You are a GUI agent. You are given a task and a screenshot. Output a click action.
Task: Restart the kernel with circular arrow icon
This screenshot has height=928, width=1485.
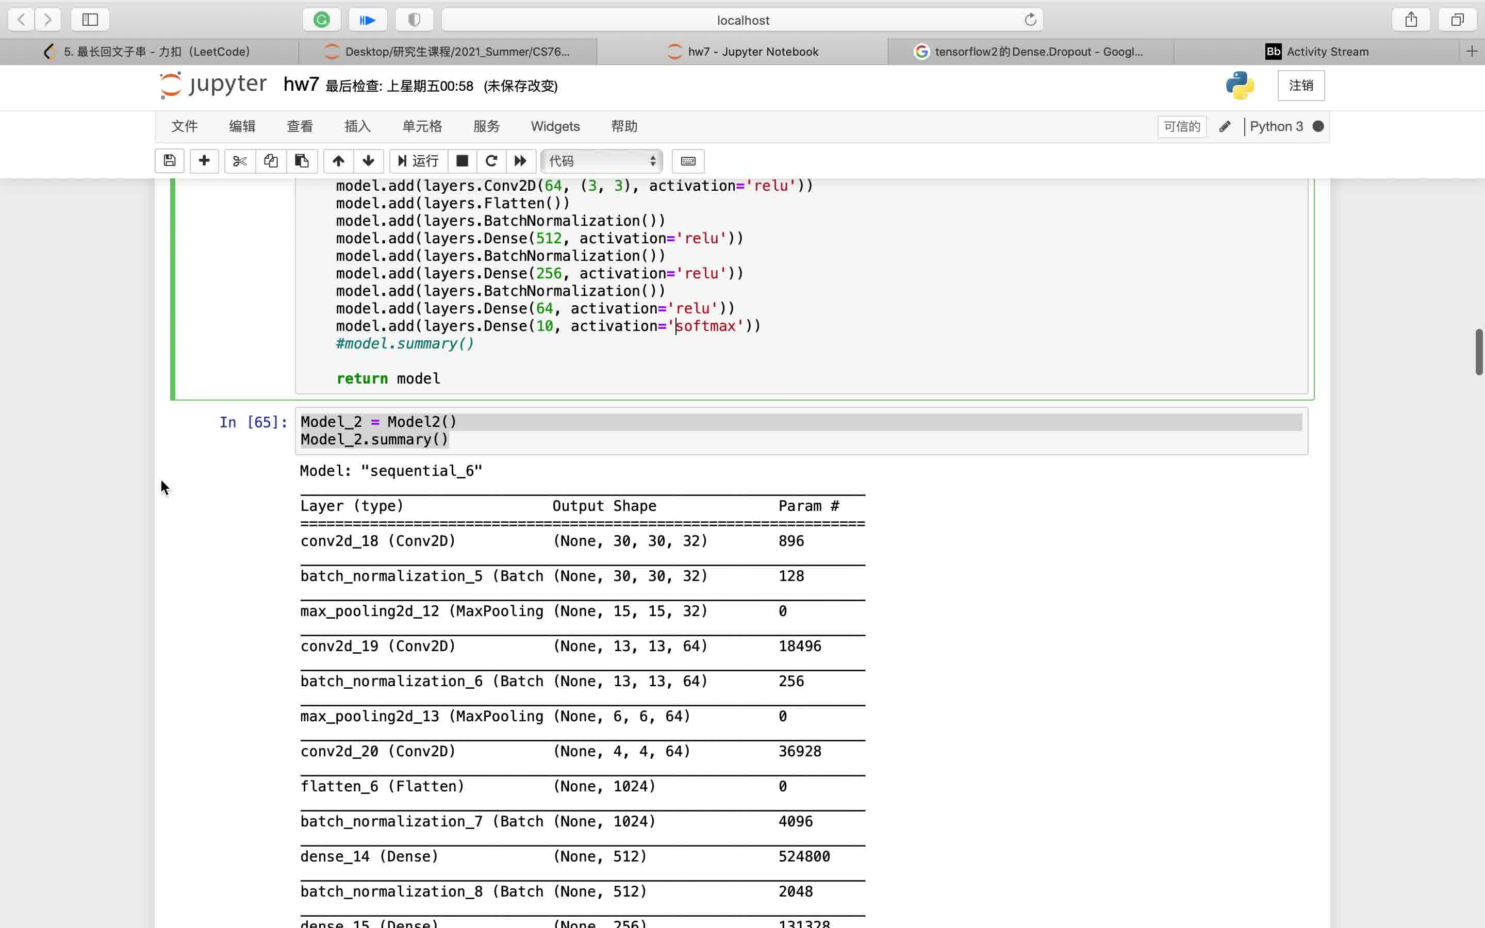[x=491, y=161]
